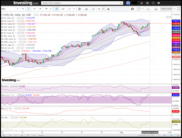Open the indicator templates chart icon

coord(86,9)
